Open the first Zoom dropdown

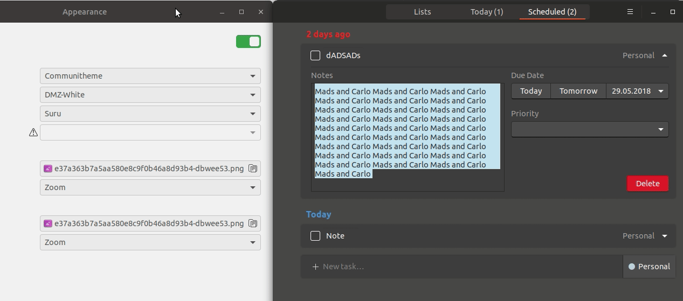150,187
